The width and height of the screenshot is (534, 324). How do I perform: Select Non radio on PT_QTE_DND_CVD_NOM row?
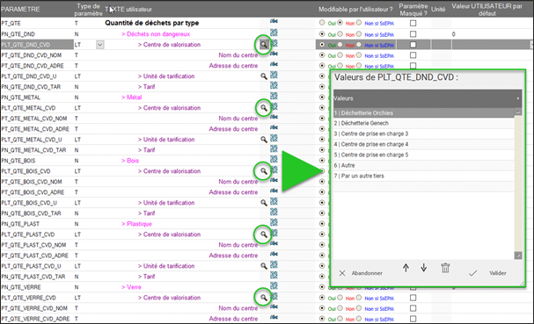point(340,55)
